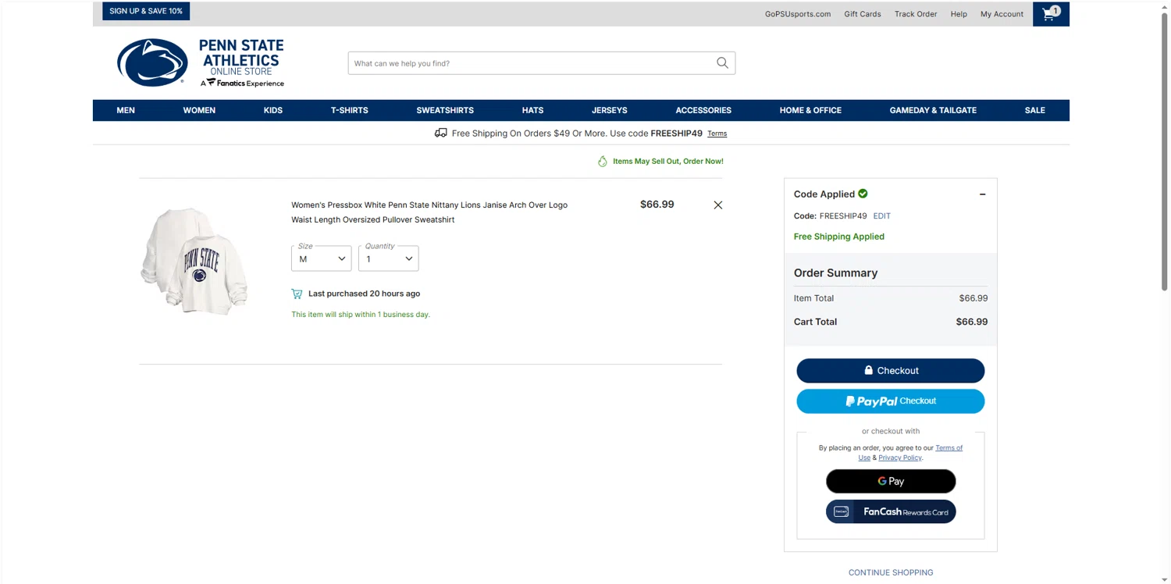The height and width of the screenshot is (584, 1171).
Task: Click EDIT next to promo code
Action: (x=881, y=215)
